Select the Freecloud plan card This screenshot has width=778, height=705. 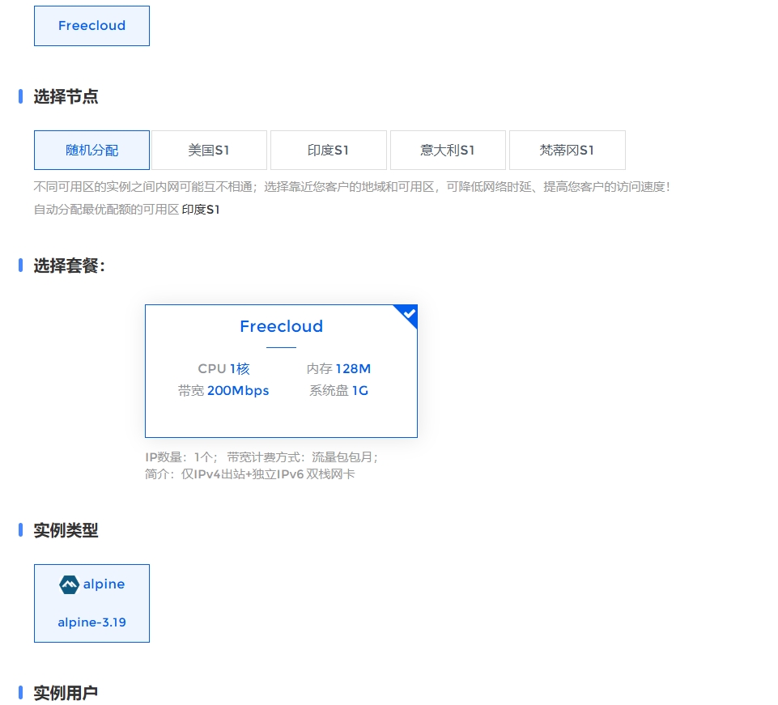[x=282, y=371]
